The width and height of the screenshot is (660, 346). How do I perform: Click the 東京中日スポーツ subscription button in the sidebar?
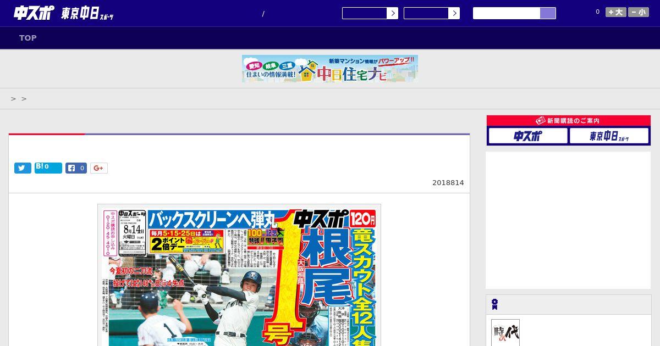[609, 136]
